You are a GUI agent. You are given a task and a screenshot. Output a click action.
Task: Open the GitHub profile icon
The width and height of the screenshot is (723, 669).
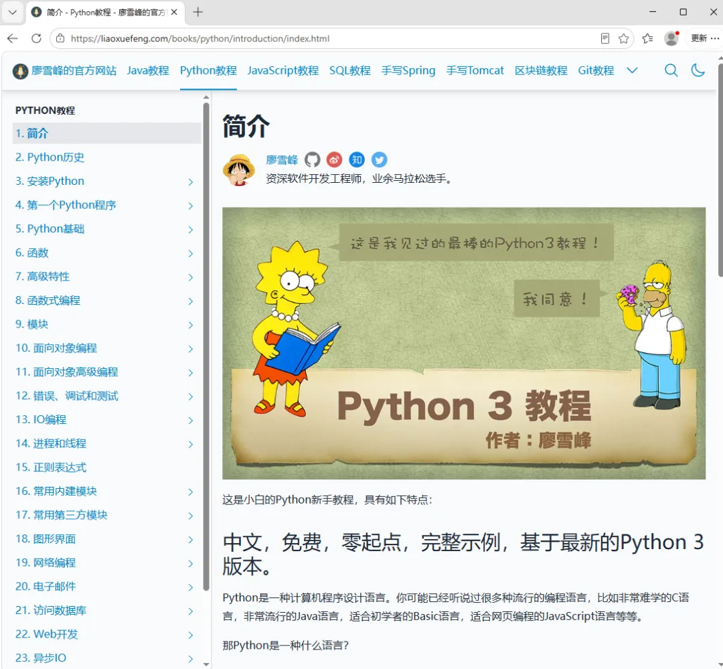coord(312,159)
